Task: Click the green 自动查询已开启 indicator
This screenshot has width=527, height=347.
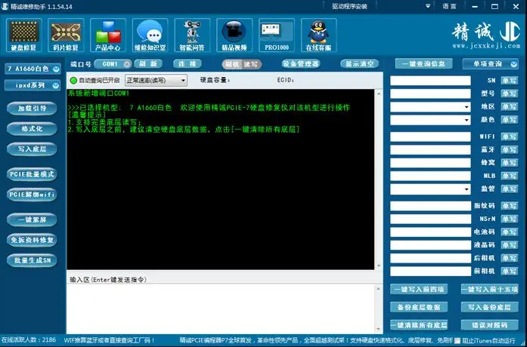Action: pos(73,81)
